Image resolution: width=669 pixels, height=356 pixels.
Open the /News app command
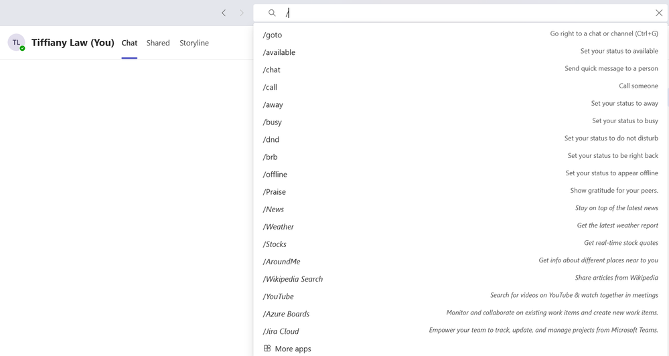coord(461,209)
